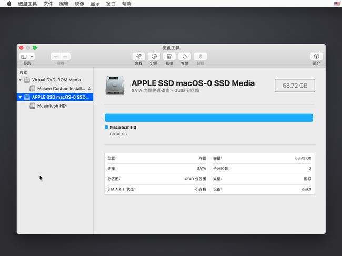Open the 显示 menu in menu bar
Screen dimensions: 342x256
point(95,4)
